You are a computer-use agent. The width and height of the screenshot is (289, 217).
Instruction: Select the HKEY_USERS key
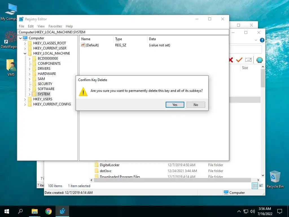(x=43, y=99)
